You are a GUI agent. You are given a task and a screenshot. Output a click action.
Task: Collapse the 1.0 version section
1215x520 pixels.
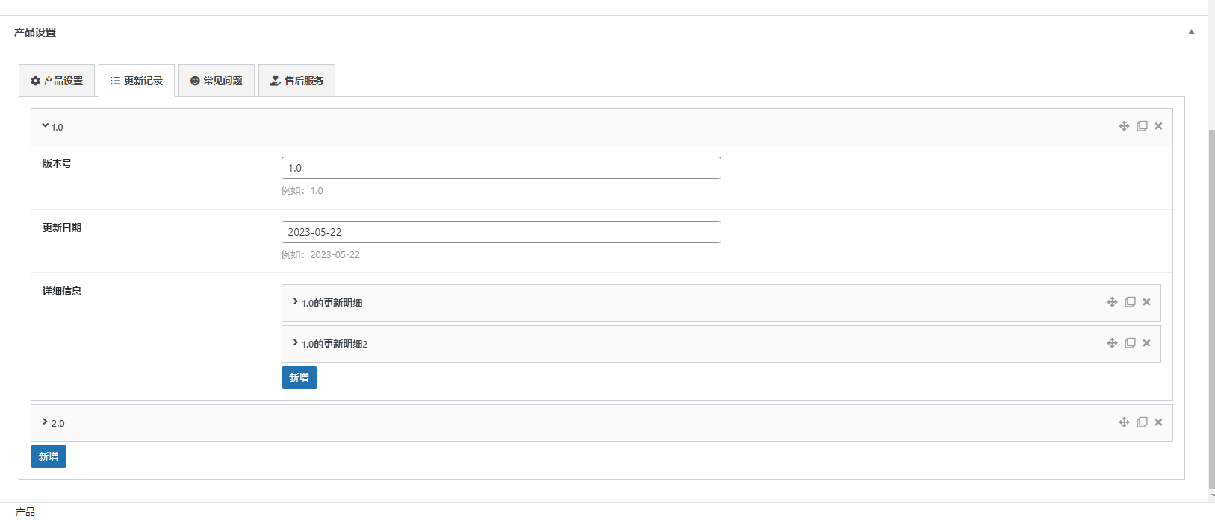(x=46, y=126)
